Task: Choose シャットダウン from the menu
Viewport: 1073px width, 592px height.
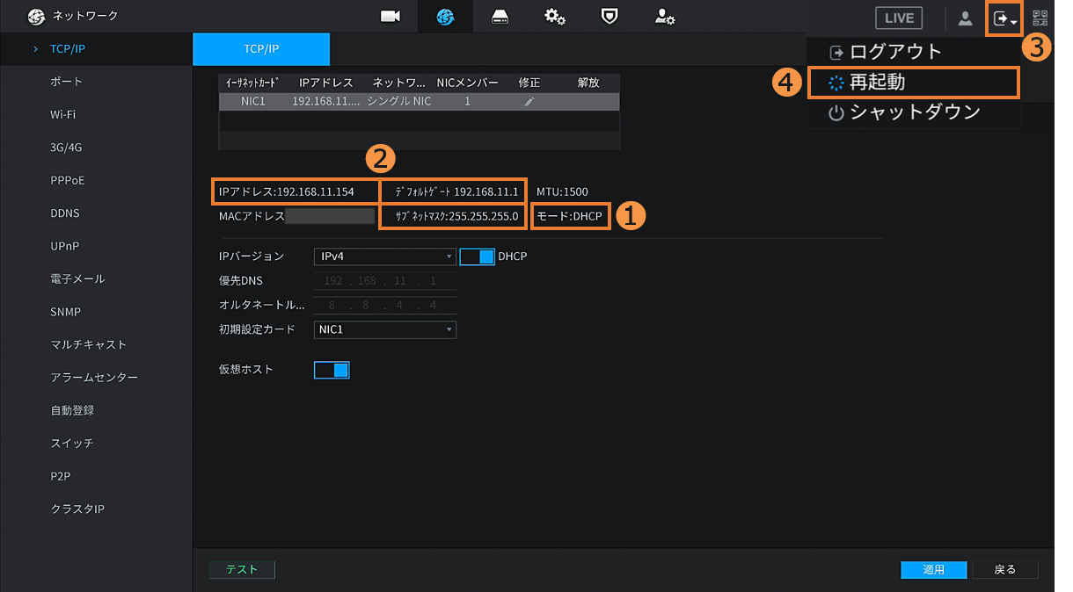Action: (x=913, y=112)
